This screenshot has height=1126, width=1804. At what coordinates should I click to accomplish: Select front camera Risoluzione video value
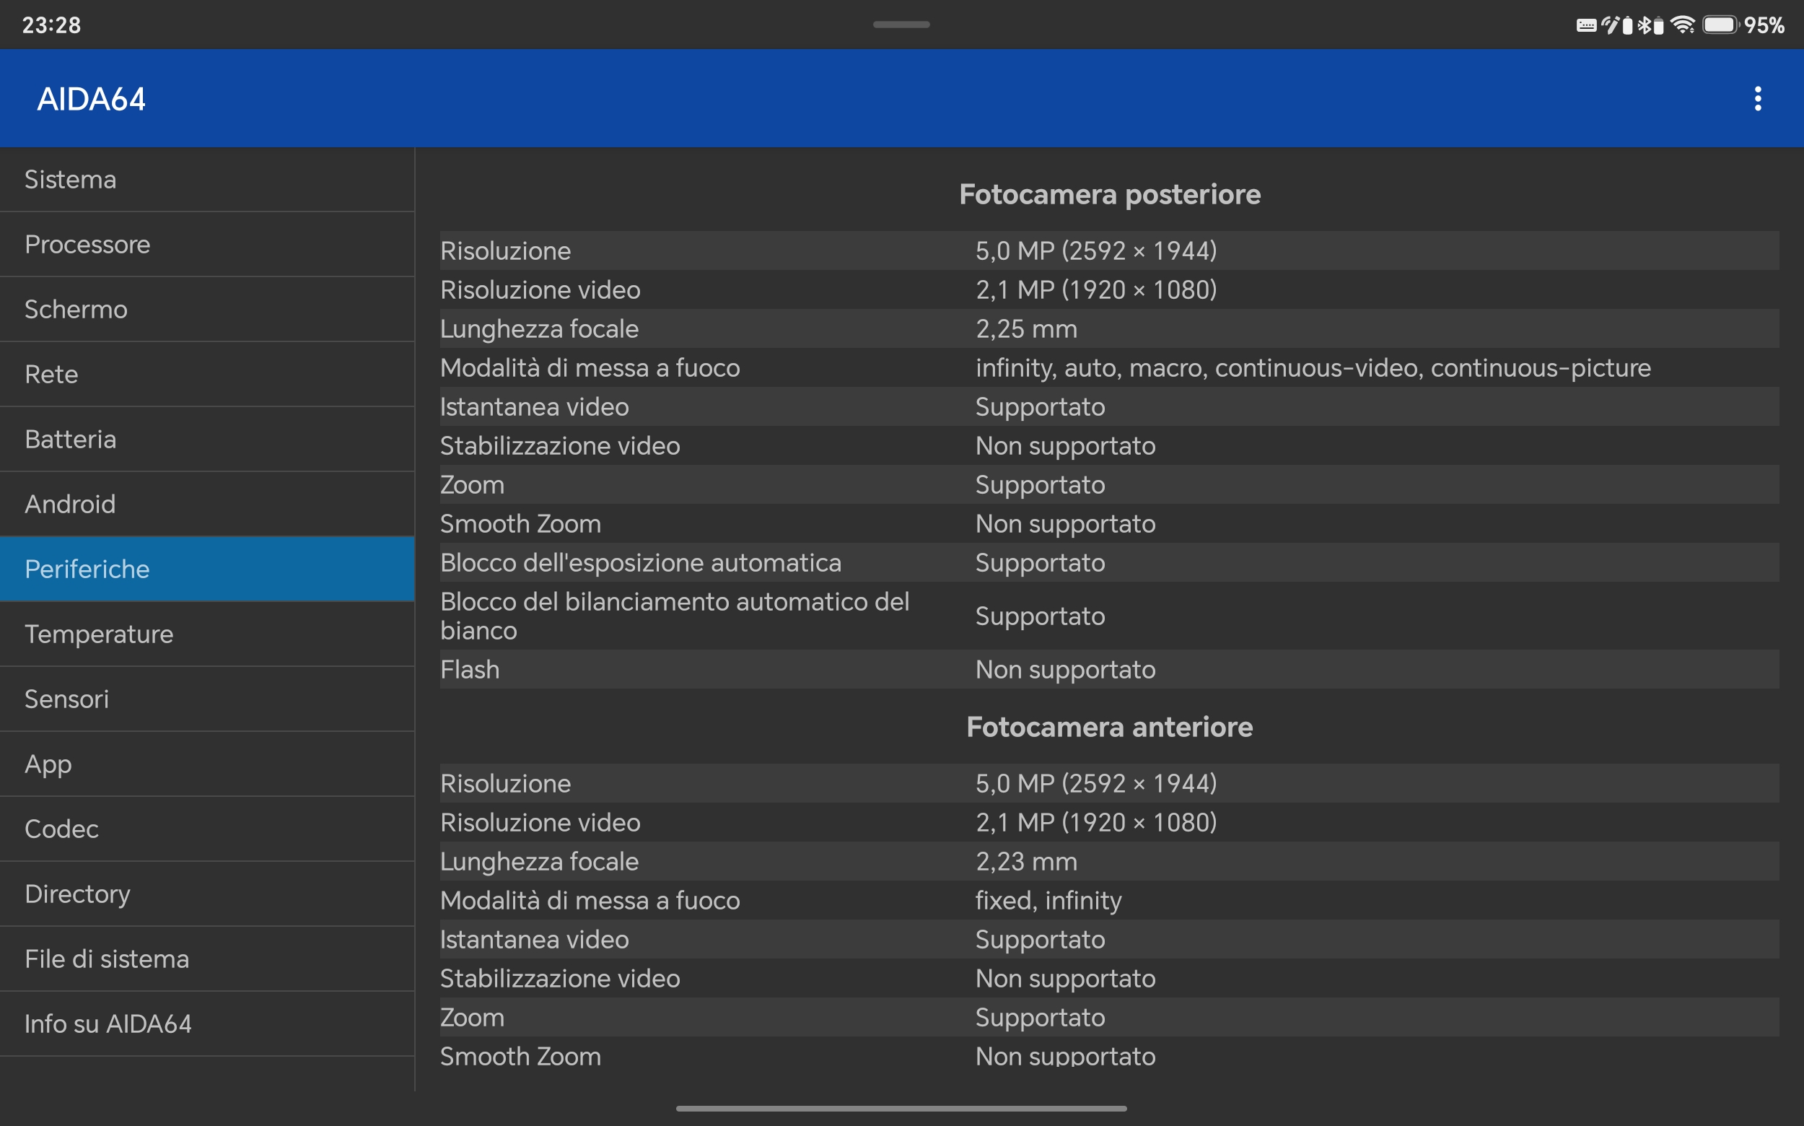click(1097, 822)
